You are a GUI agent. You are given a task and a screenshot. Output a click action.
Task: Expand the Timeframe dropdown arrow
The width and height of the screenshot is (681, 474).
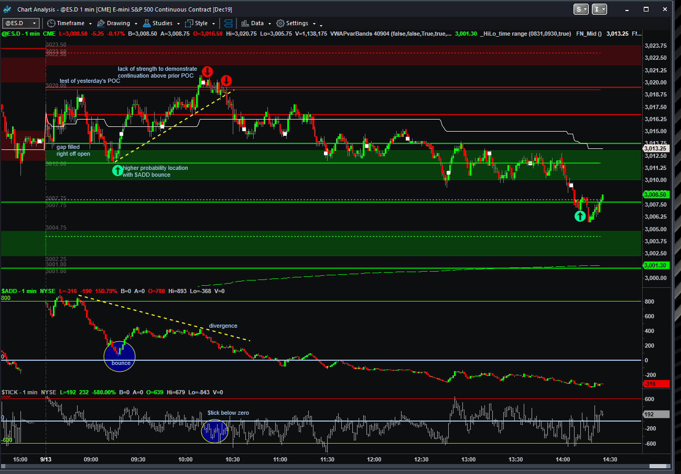coord(90,24)
